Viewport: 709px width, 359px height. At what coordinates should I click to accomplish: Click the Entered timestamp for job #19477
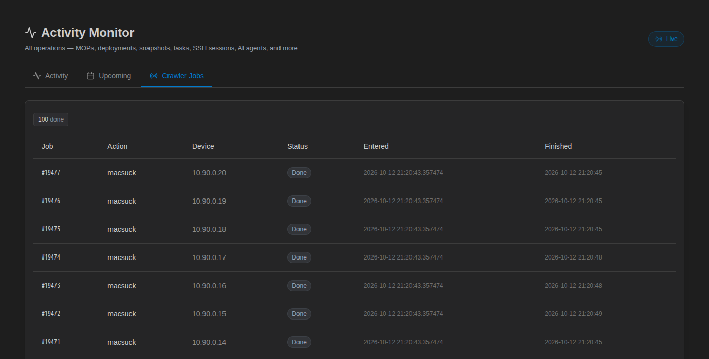coord(403,173)
